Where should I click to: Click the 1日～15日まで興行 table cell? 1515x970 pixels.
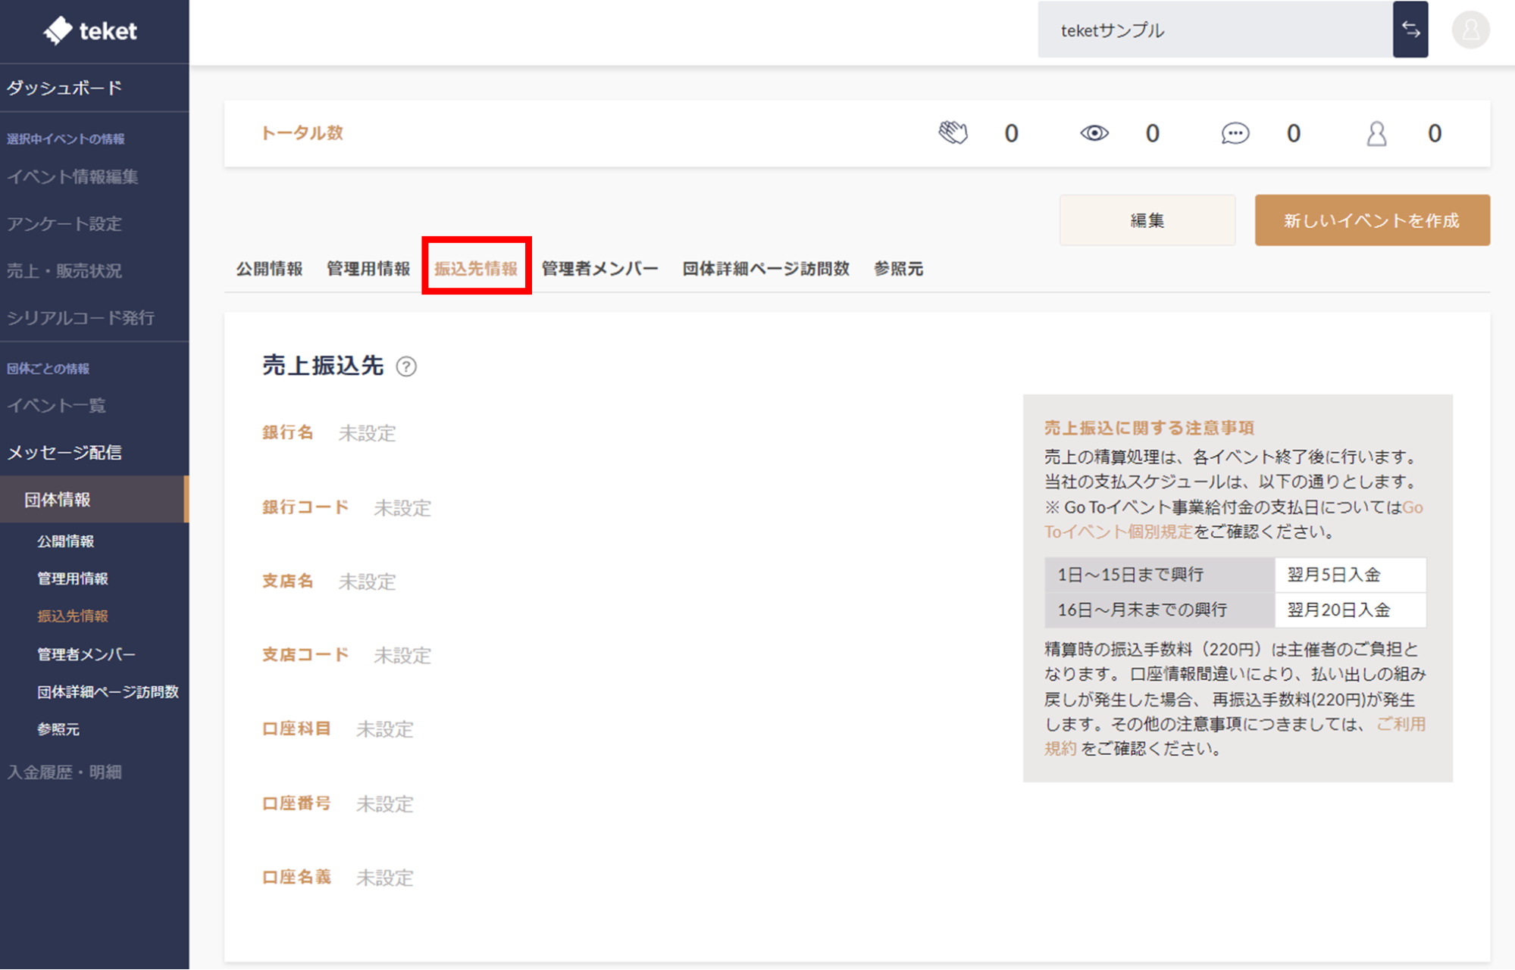[1160, 575]
